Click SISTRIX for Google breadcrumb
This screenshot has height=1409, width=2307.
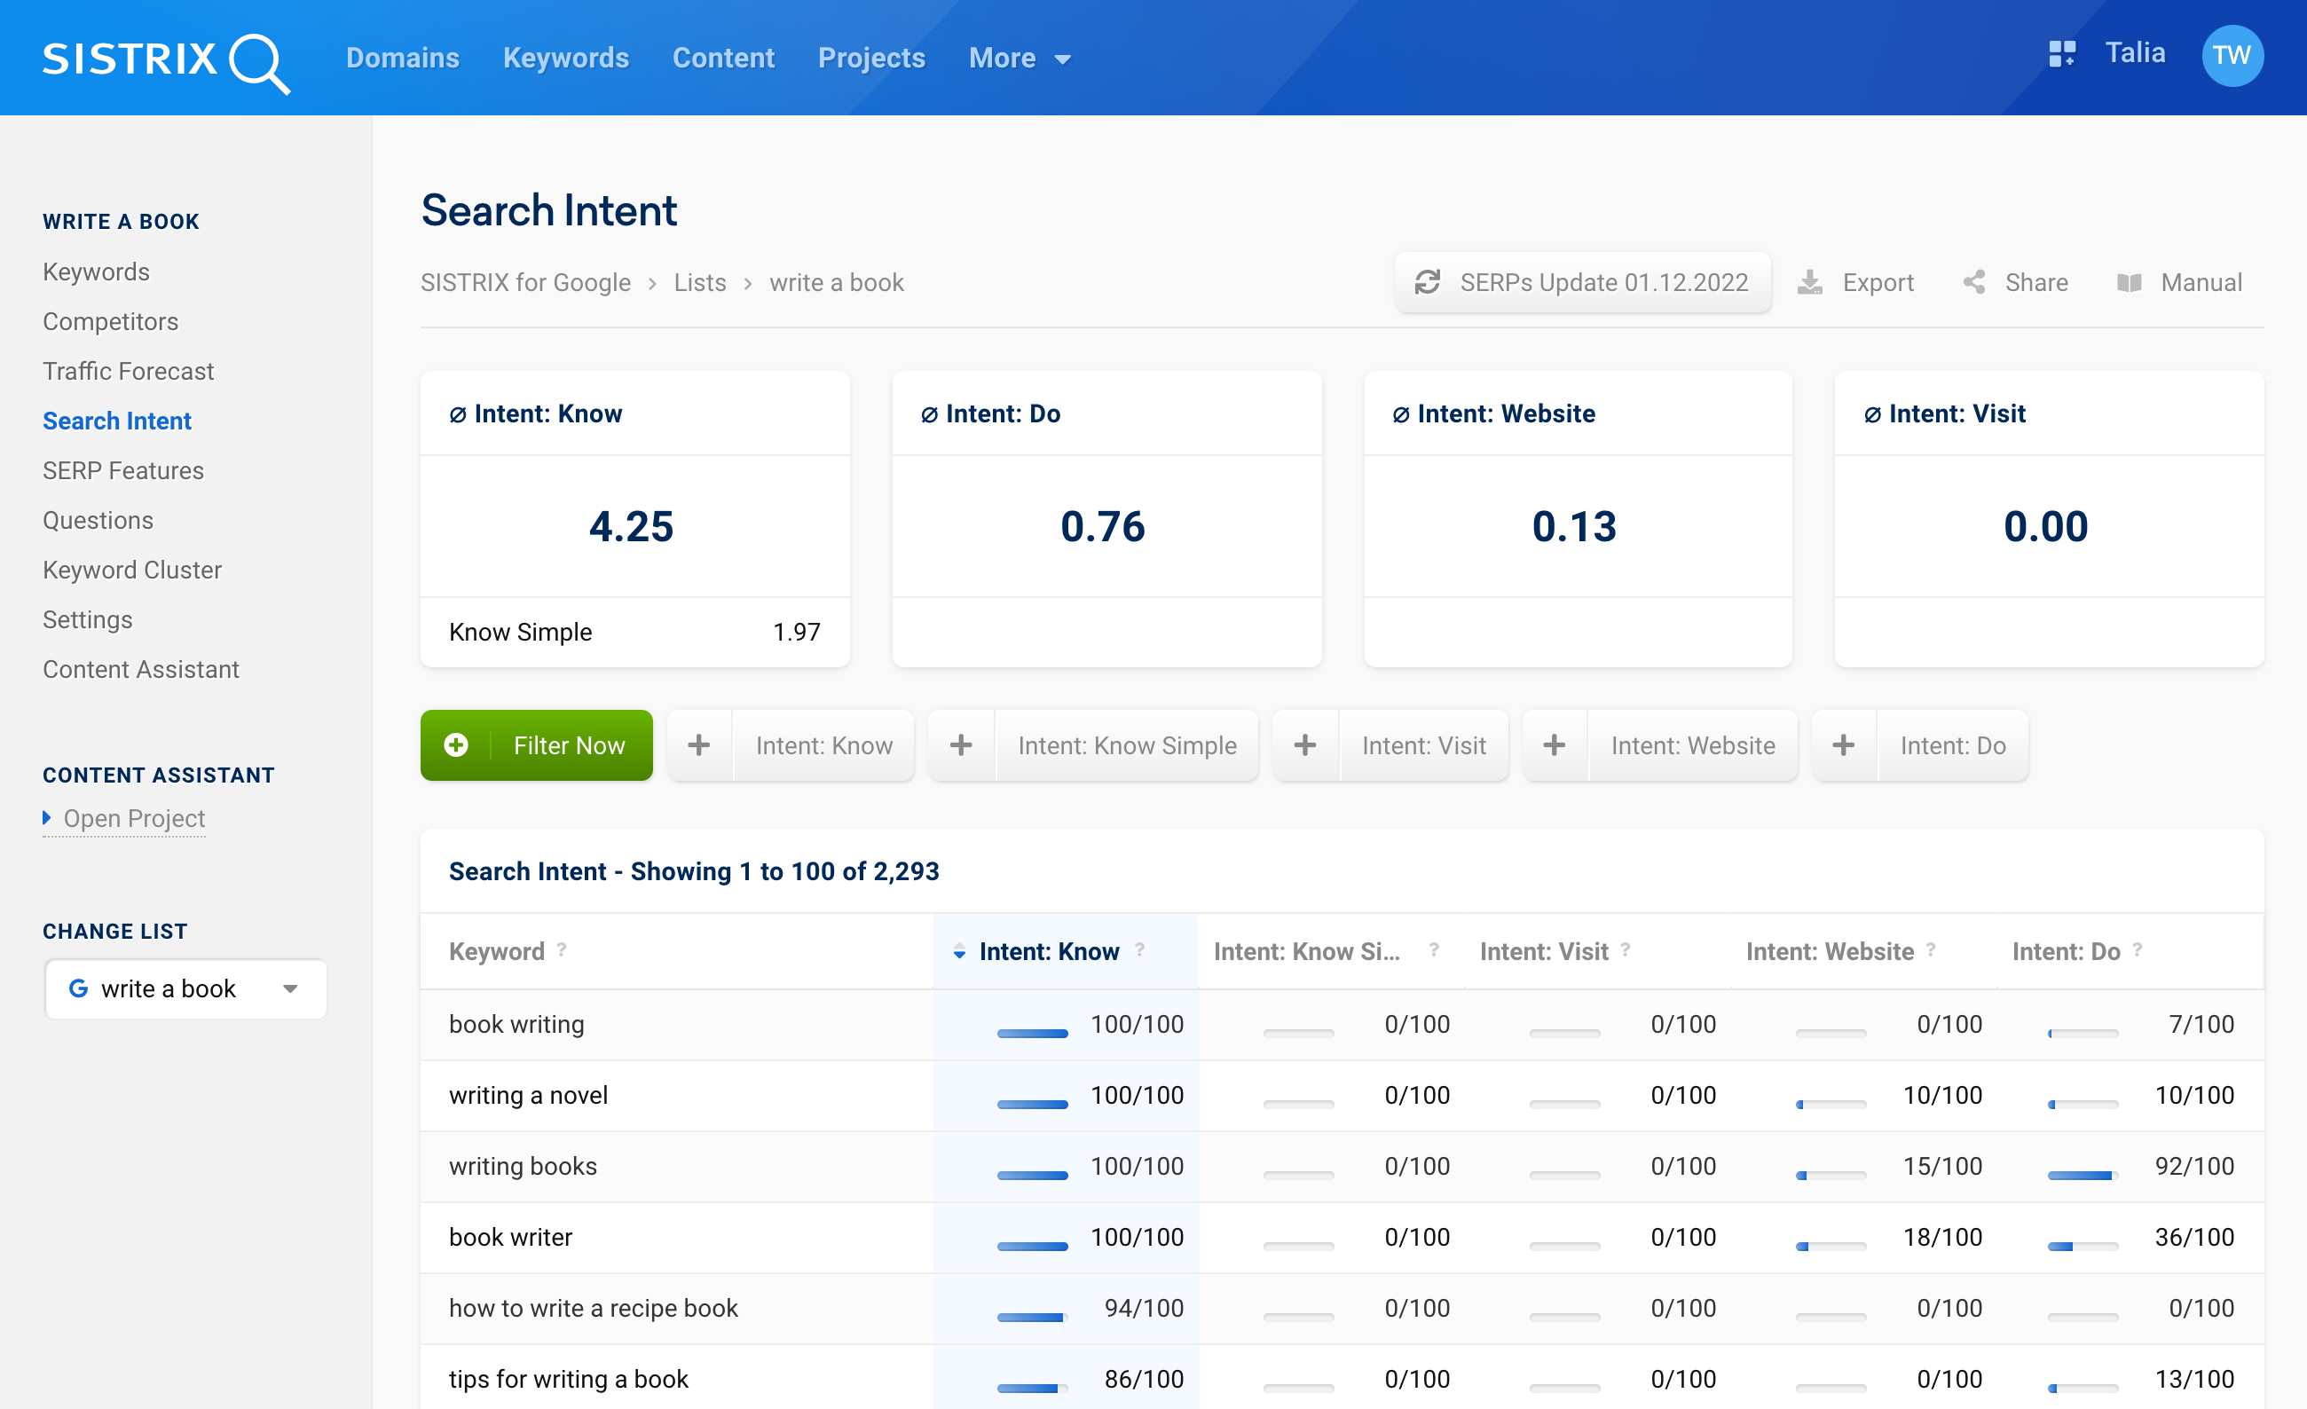pos(525,283)
